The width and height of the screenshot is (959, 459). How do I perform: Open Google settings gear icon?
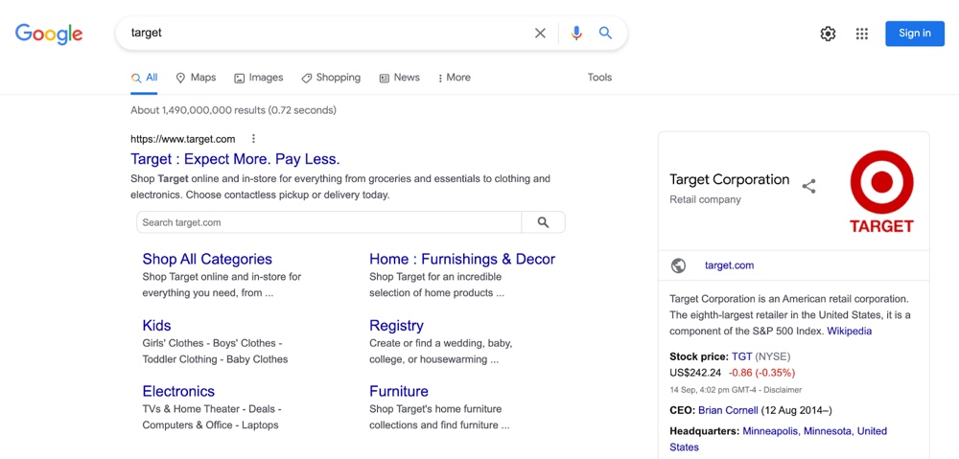coord(828,34)
